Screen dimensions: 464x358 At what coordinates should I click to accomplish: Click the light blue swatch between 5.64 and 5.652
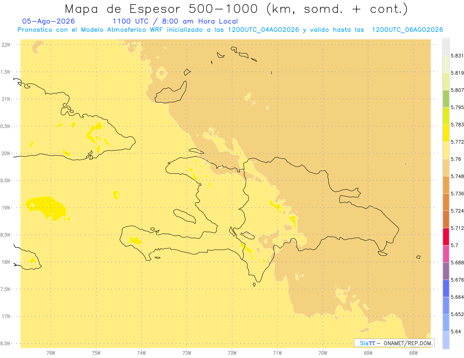point(446,323)
